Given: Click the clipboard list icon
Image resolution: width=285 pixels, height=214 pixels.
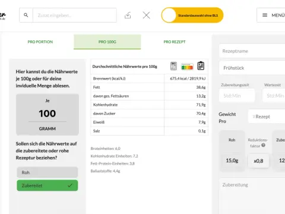Looking at the screenshot, I should click(x=201, y=66).
